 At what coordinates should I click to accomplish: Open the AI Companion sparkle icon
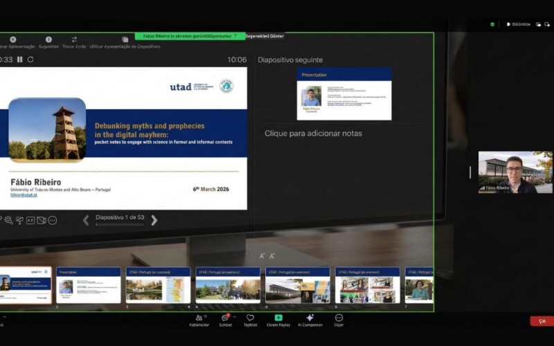(310, 318)
